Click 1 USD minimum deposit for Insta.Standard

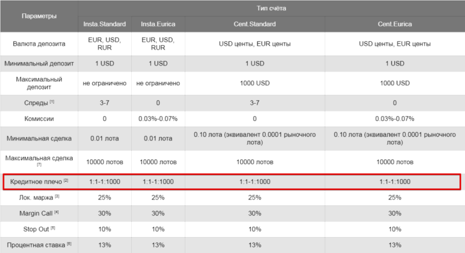[104, 64]
